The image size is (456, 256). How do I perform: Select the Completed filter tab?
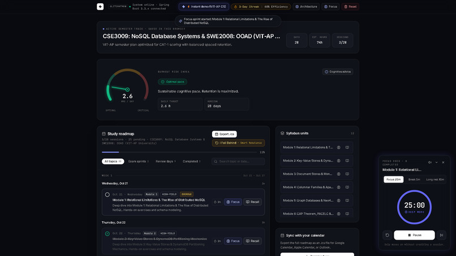[191, 161]
